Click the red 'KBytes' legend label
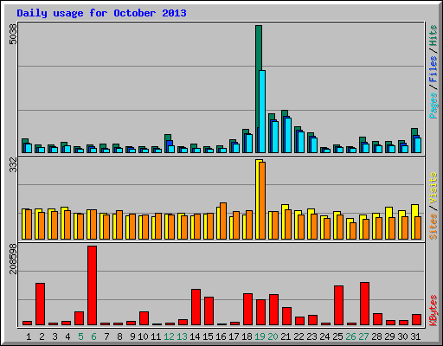The image size is (443, 346). [x=433, y=311]
